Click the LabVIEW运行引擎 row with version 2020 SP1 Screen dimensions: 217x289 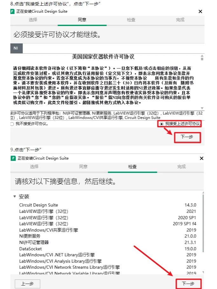[x=108, y=218]
